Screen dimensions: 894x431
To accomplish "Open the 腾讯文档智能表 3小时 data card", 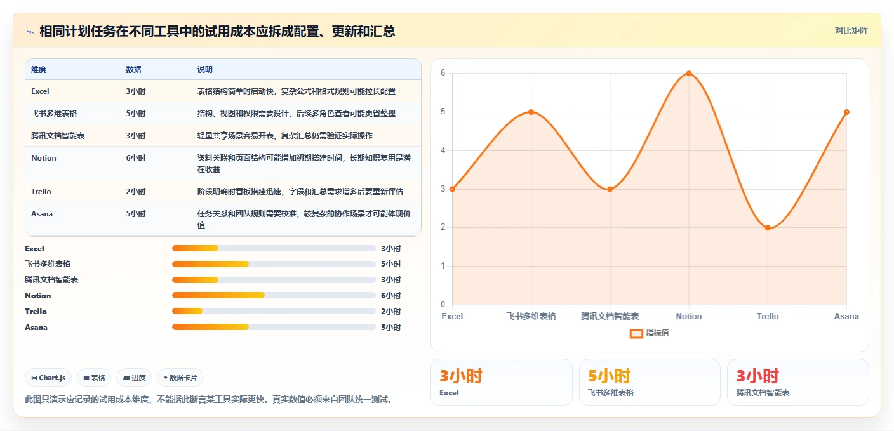I will click(798, 382).
